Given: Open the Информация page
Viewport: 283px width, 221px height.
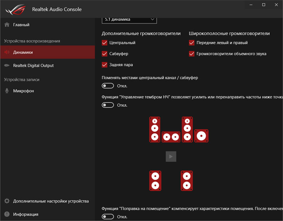Looking at the screenshot, I should click(x=26, y=214).
